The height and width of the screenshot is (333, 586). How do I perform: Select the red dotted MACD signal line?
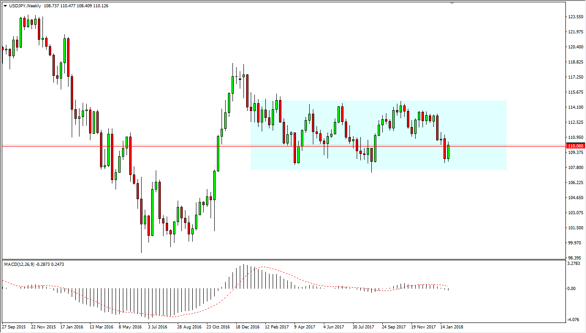point(263,267)
